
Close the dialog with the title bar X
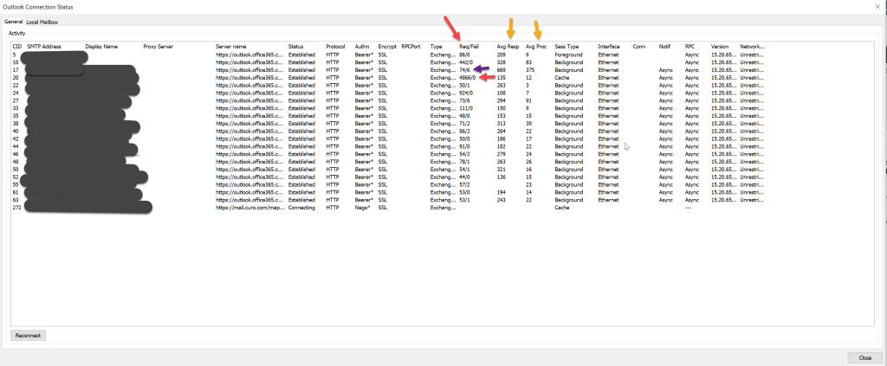click(878, 6)
